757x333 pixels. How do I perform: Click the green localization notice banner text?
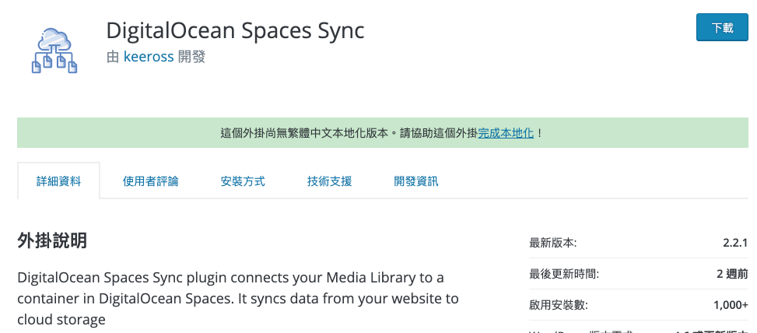(x=382, y=133)
